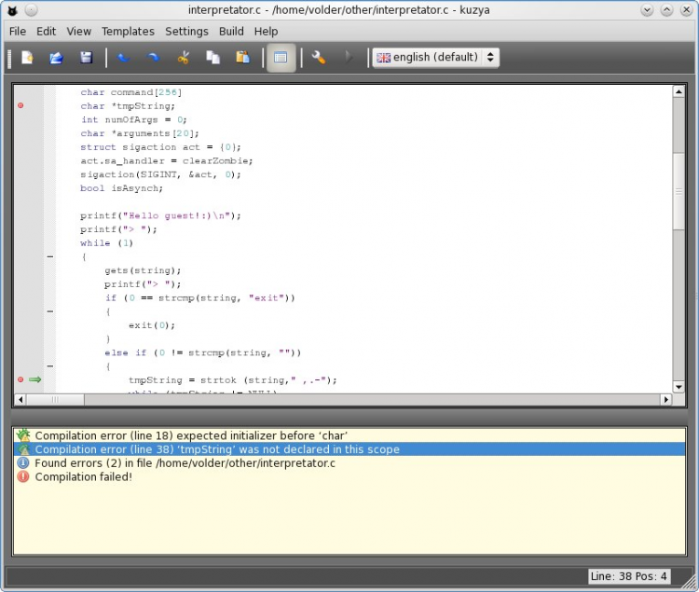Click the New file toolbar icon
This screenshot has height=592, width=699.
coord(27,58)
